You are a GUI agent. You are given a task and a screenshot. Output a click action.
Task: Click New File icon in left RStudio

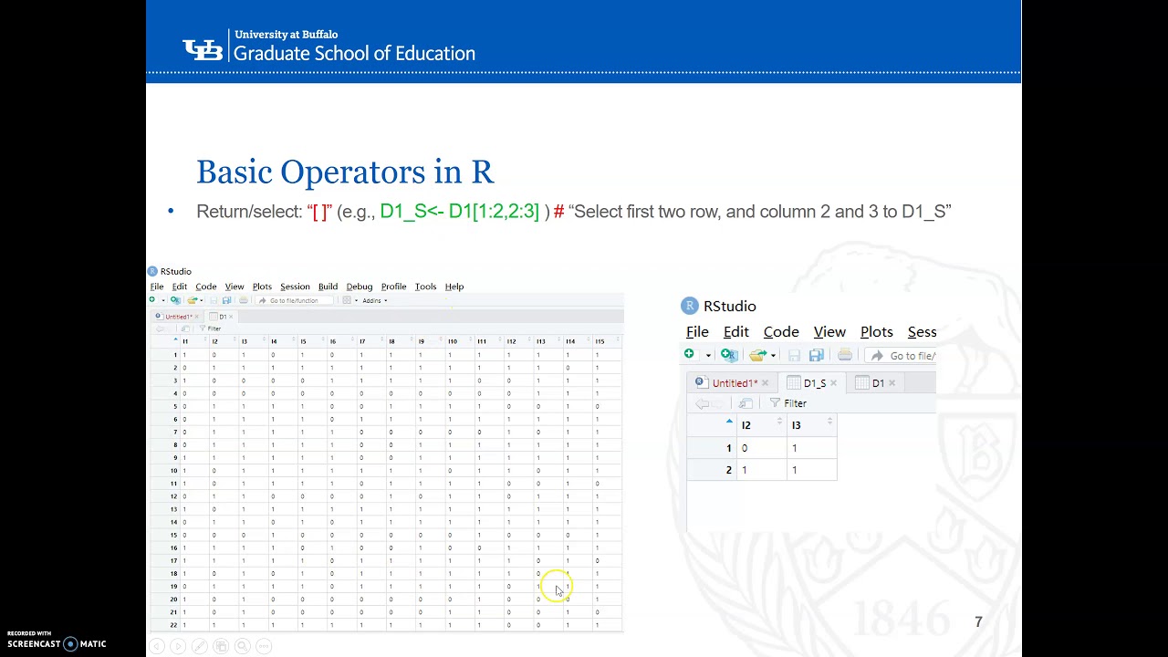pyautogui.click(x=152, y=300)
